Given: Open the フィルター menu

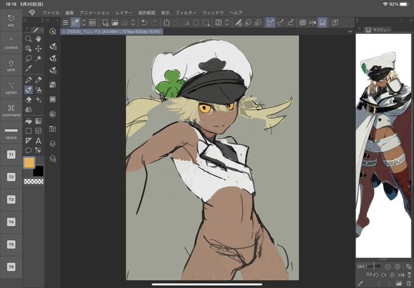Looking at the screenshot, I should pos(186,13).
